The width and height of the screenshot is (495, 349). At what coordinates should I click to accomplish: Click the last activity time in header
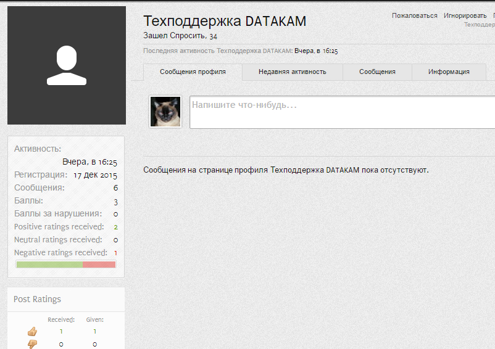point(316,51)
